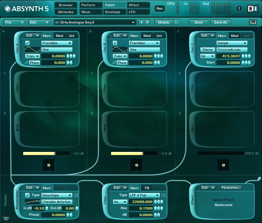This screenshot has width=262, height=223.
Task: Toggle Osc A module on/off switch
Action: point(27,43)
